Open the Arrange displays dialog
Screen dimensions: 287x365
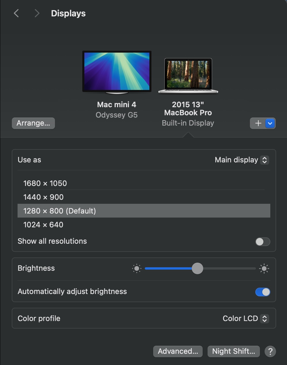click(33, 123)
